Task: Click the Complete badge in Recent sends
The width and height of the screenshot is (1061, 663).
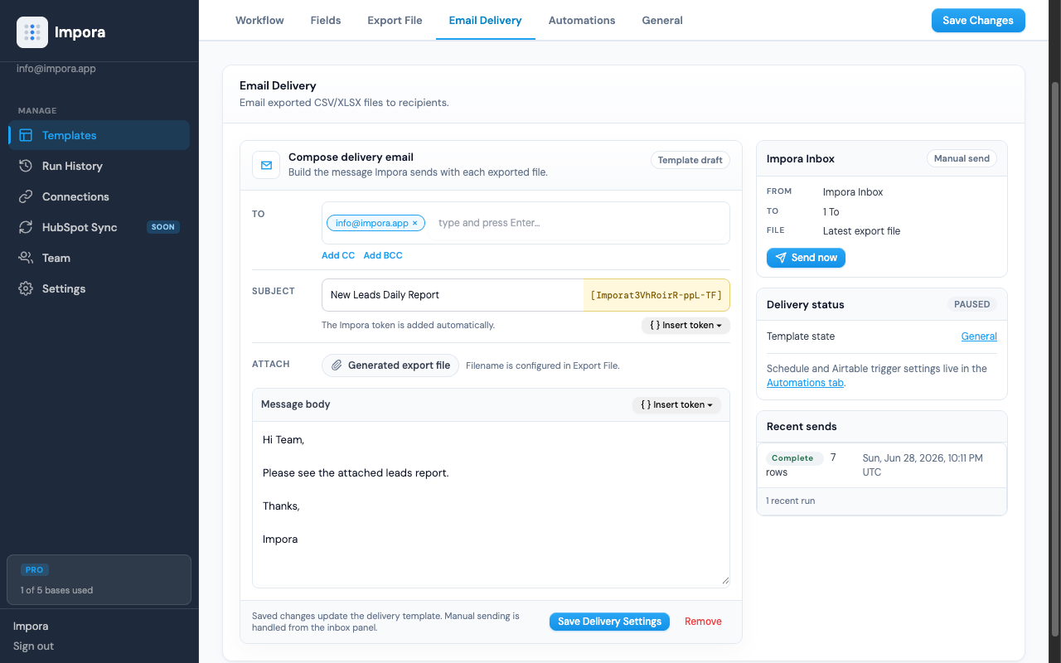Action: pos(793,458)
